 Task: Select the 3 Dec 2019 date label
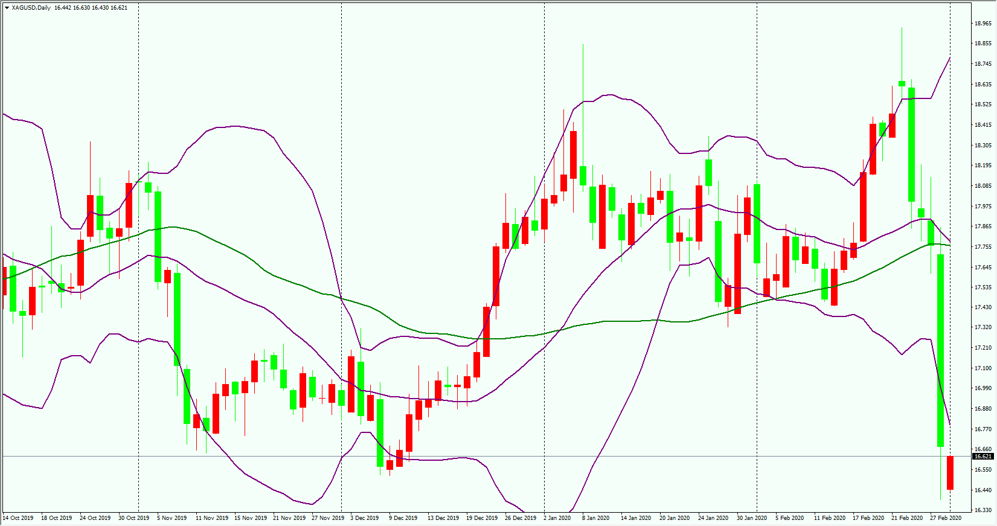(365, 518)
